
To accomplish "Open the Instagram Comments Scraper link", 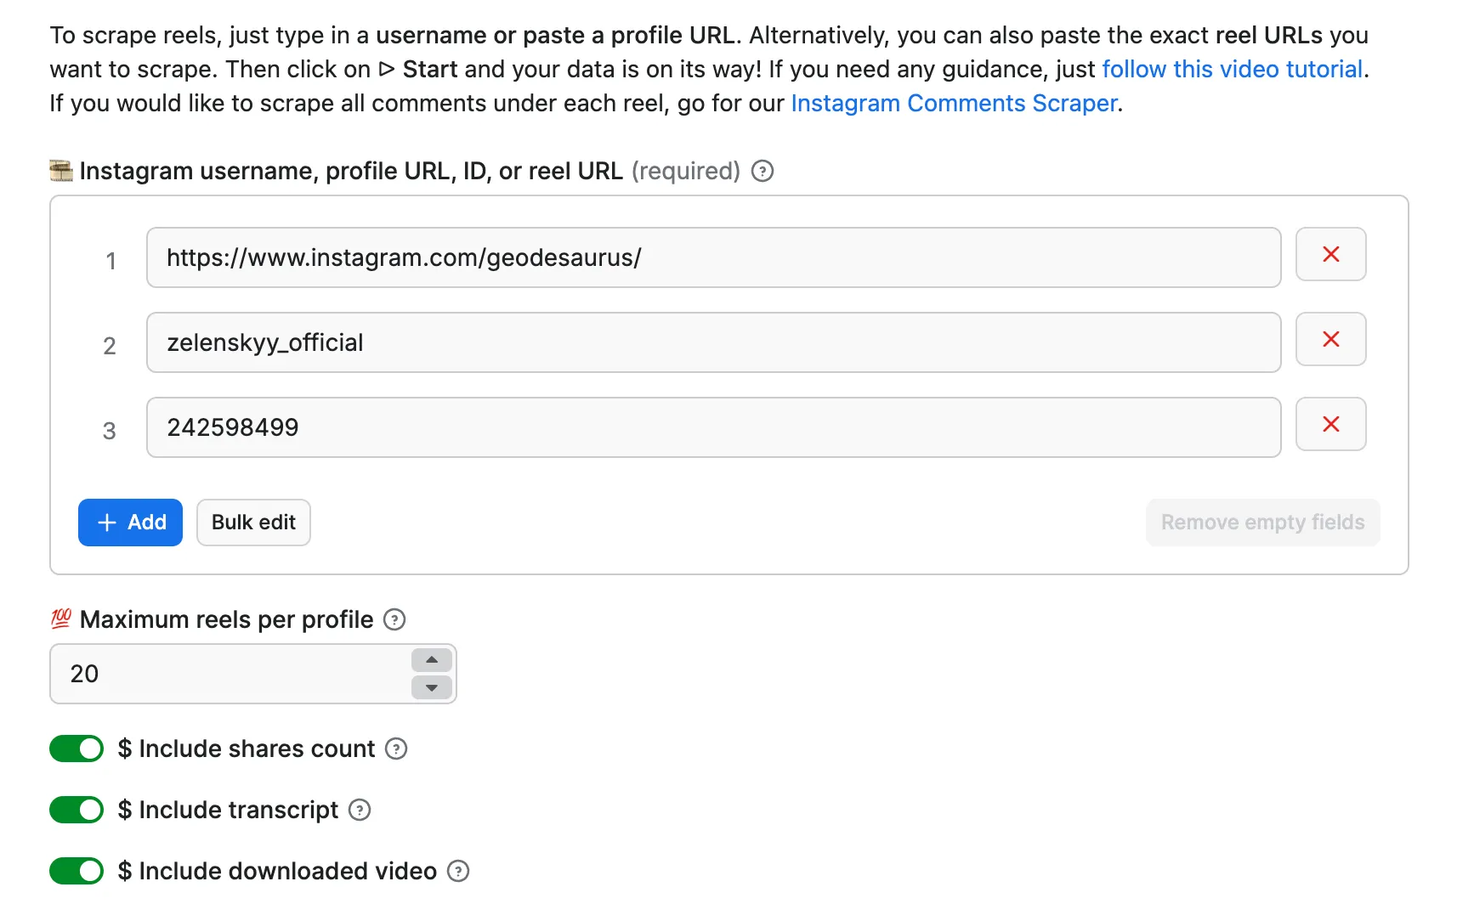I will [954, 103].
